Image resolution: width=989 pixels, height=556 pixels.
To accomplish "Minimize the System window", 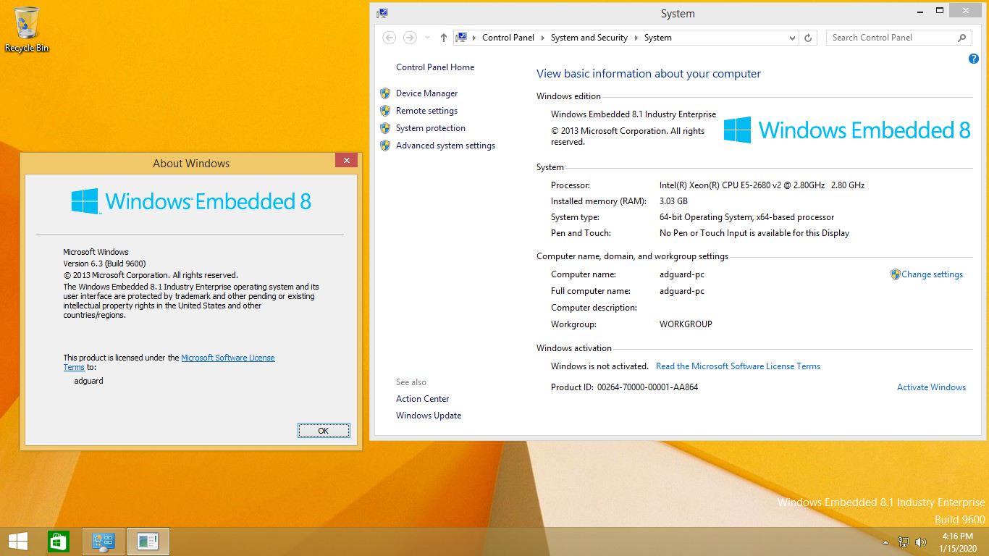I will click(x=919, y=10).
